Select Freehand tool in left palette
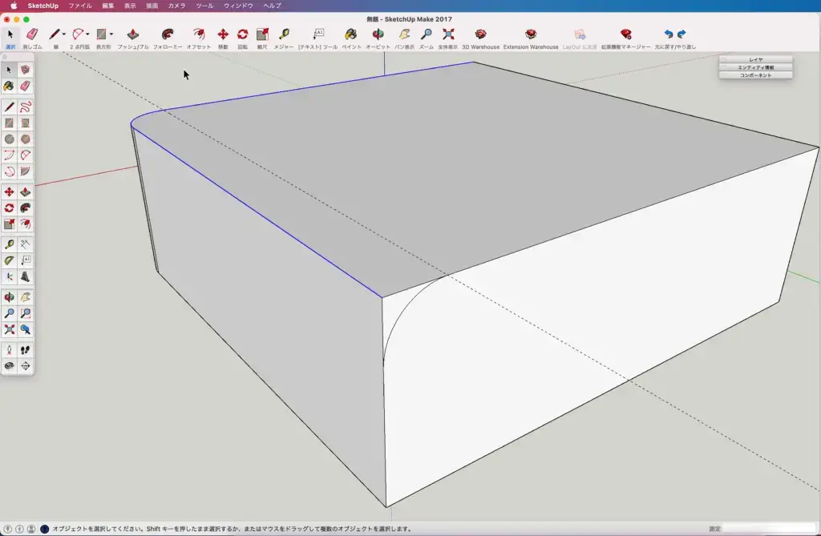The height and width of the screenshot is (536, 821). 25,107
